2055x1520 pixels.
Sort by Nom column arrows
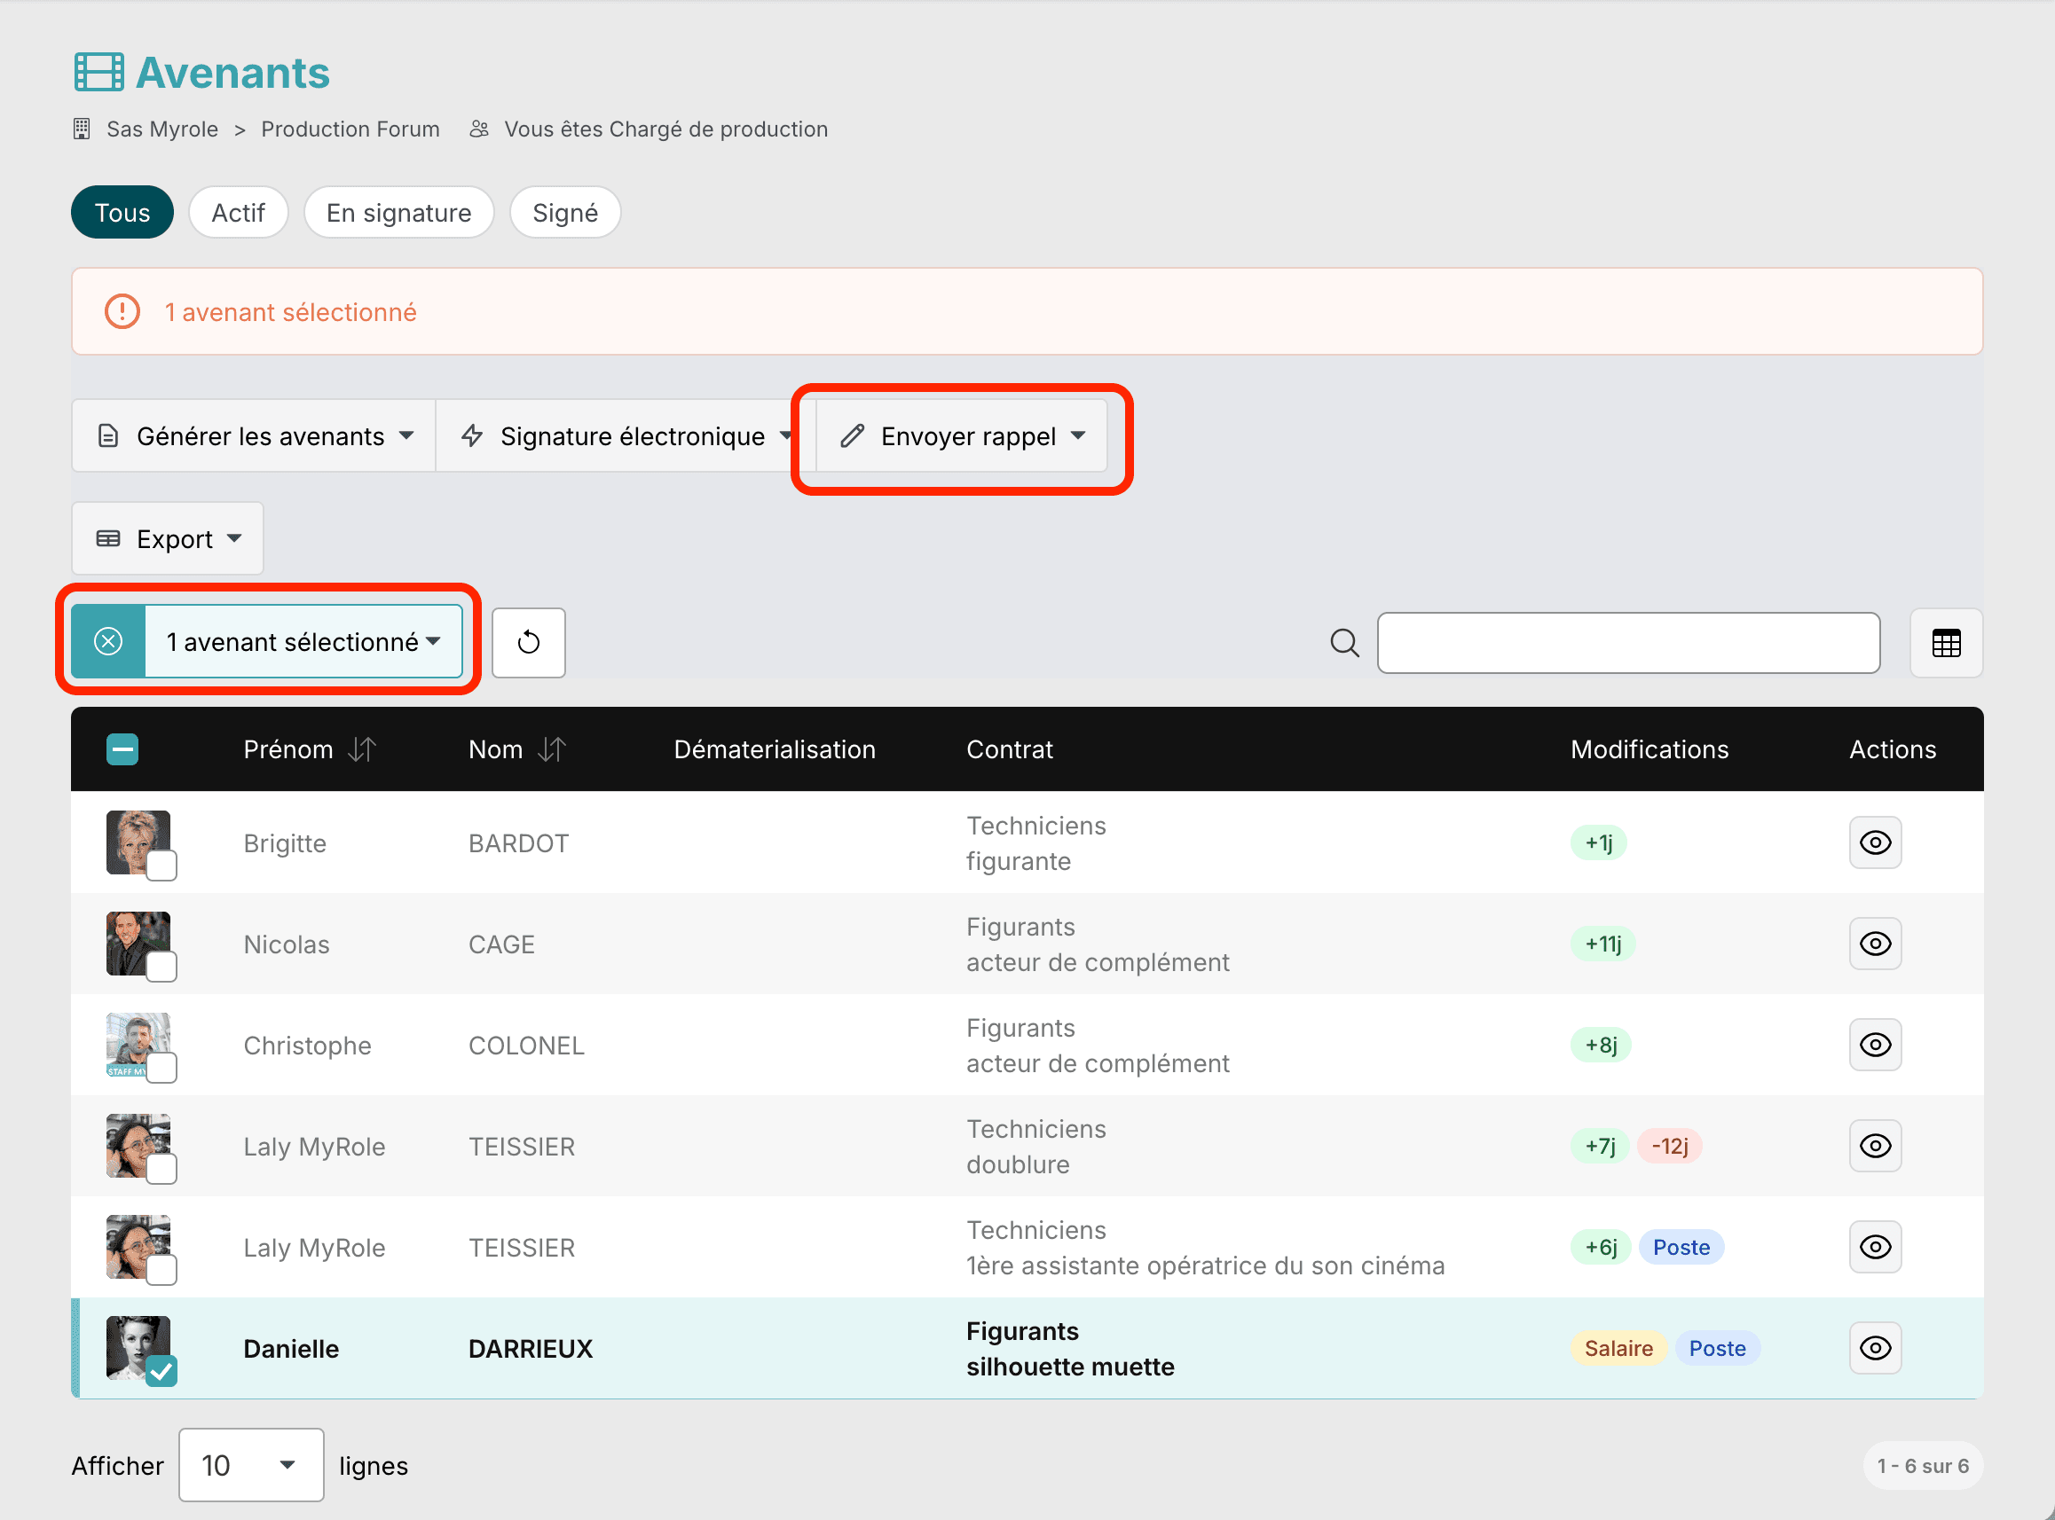coord(552,749)
